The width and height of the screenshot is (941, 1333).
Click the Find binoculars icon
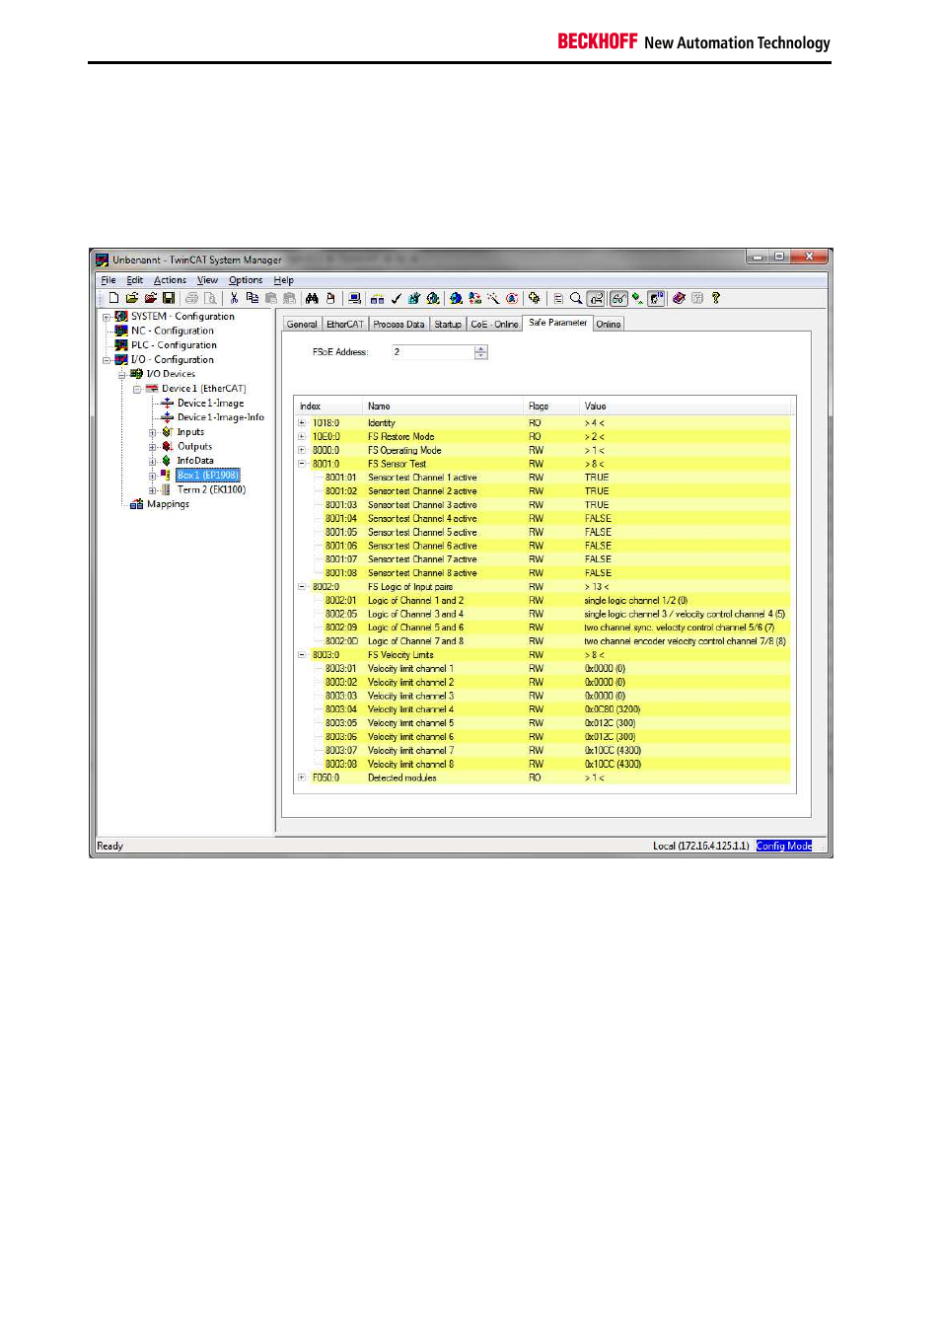click(312, 298)
